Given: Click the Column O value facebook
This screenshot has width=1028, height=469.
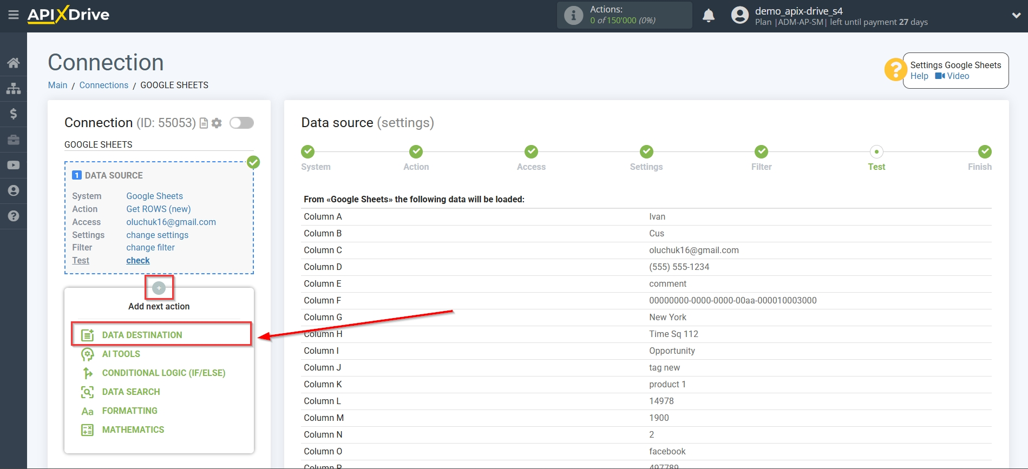Looking at the screenshot, I should pyautogui.click(x=667, y=452).
